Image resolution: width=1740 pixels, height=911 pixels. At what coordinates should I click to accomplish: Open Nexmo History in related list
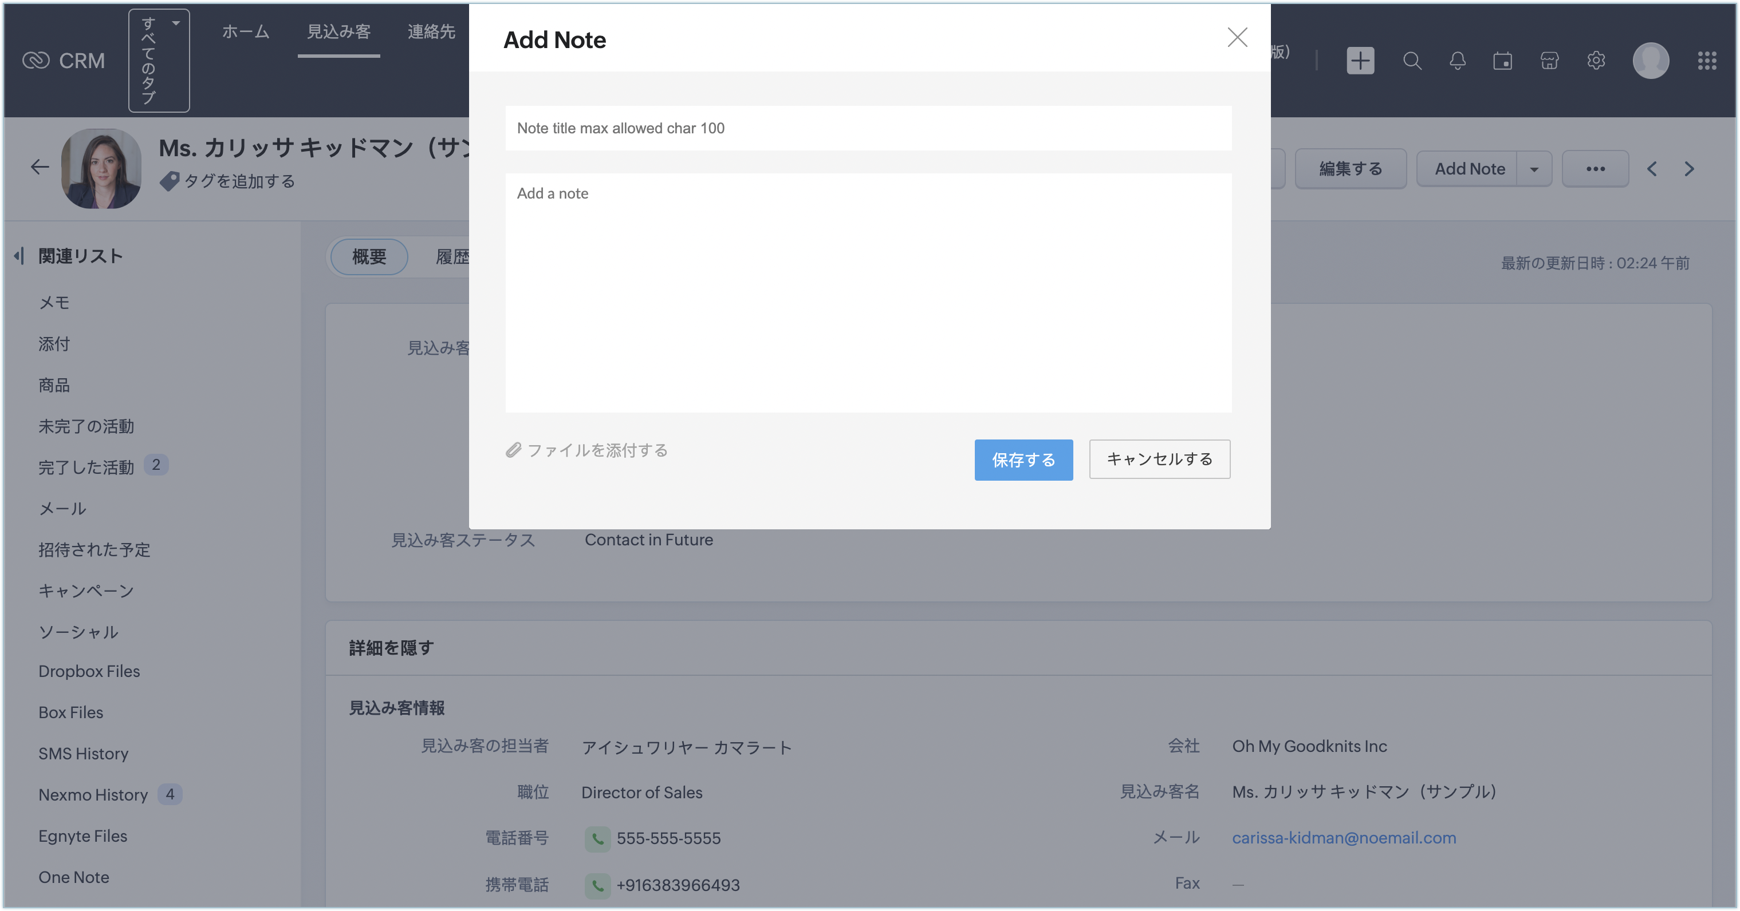[x=93, y=794]
